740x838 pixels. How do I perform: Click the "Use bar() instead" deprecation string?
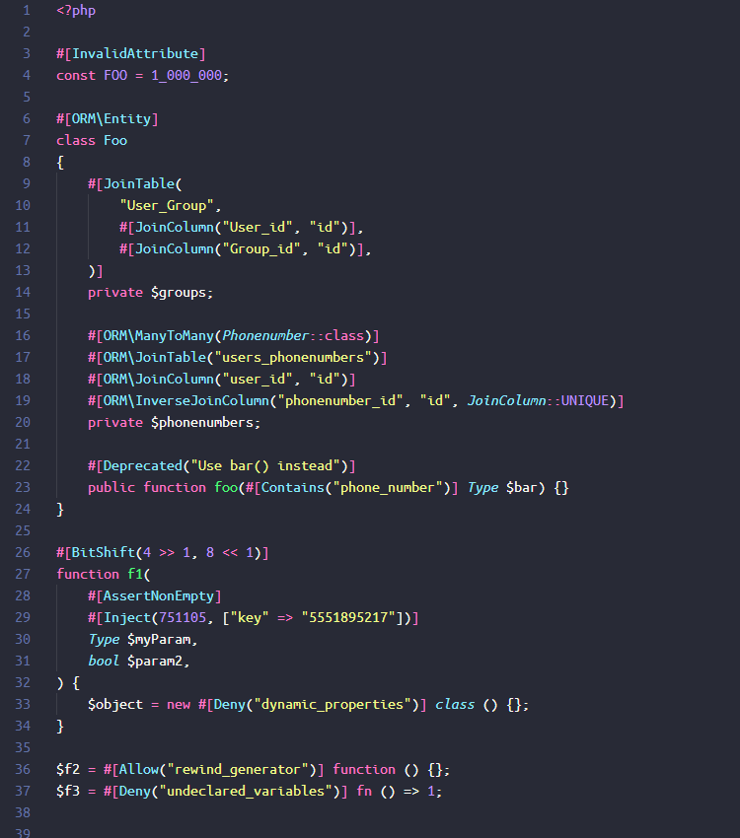click(265, 466)
